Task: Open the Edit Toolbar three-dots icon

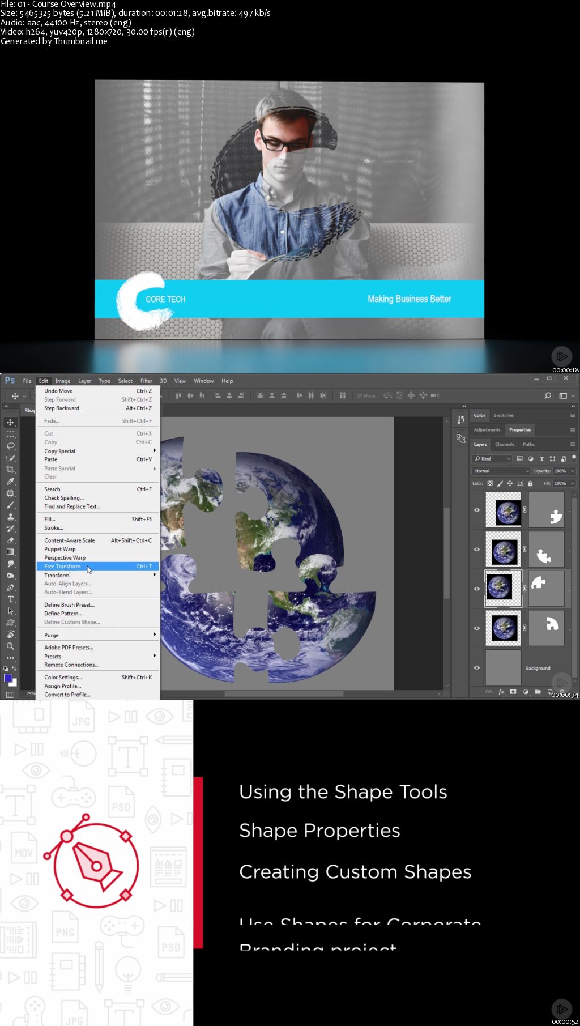Action: 10,658
